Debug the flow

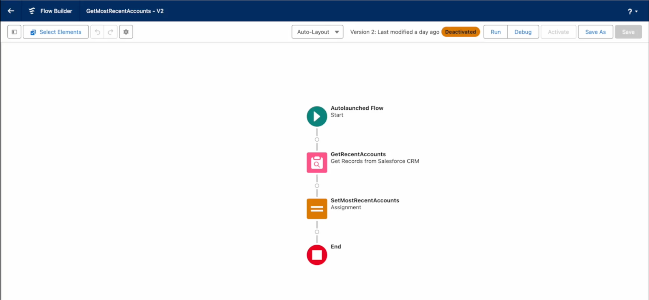click(x=523, y=32)
